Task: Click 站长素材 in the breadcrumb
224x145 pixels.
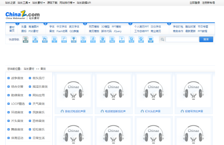Action: pos(29,69)
